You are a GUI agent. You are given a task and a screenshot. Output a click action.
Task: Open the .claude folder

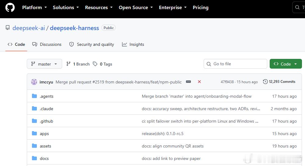click(47, 109)
